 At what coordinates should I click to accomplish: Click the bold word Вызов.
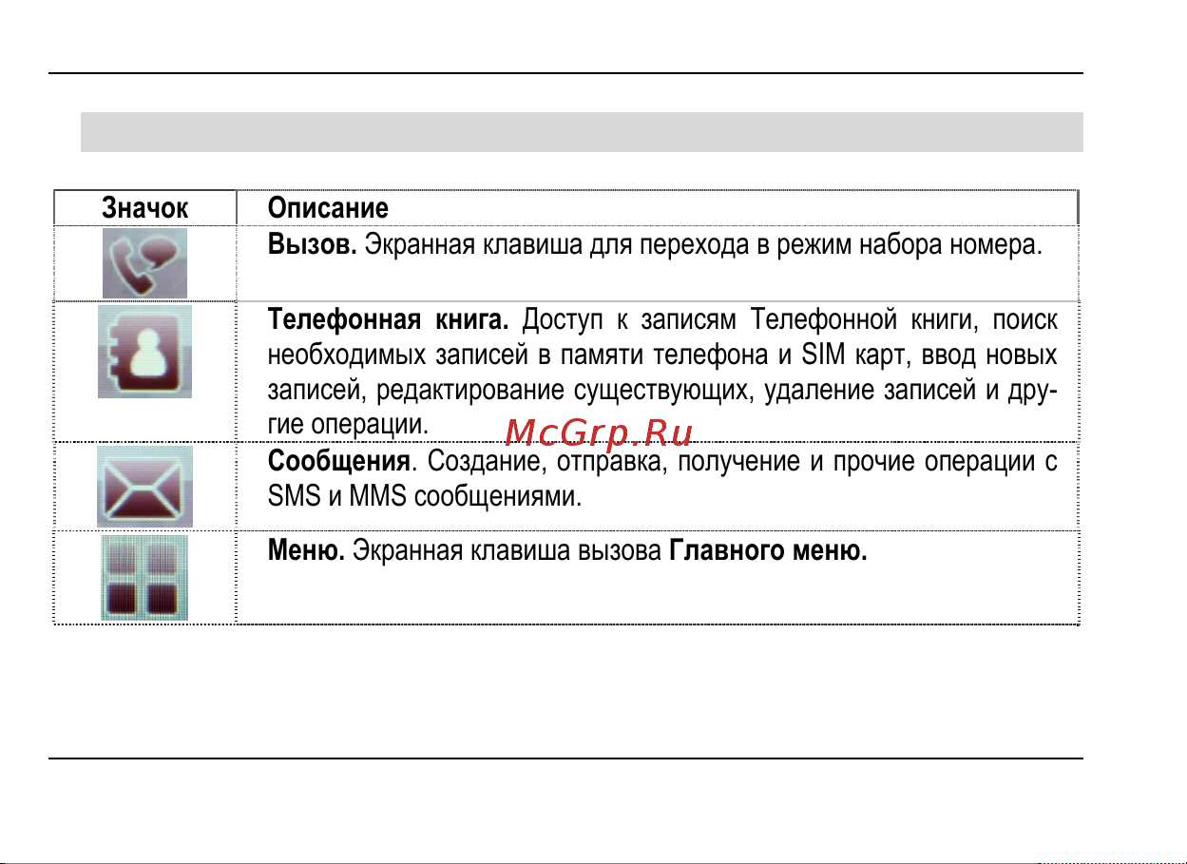point(313,244)
